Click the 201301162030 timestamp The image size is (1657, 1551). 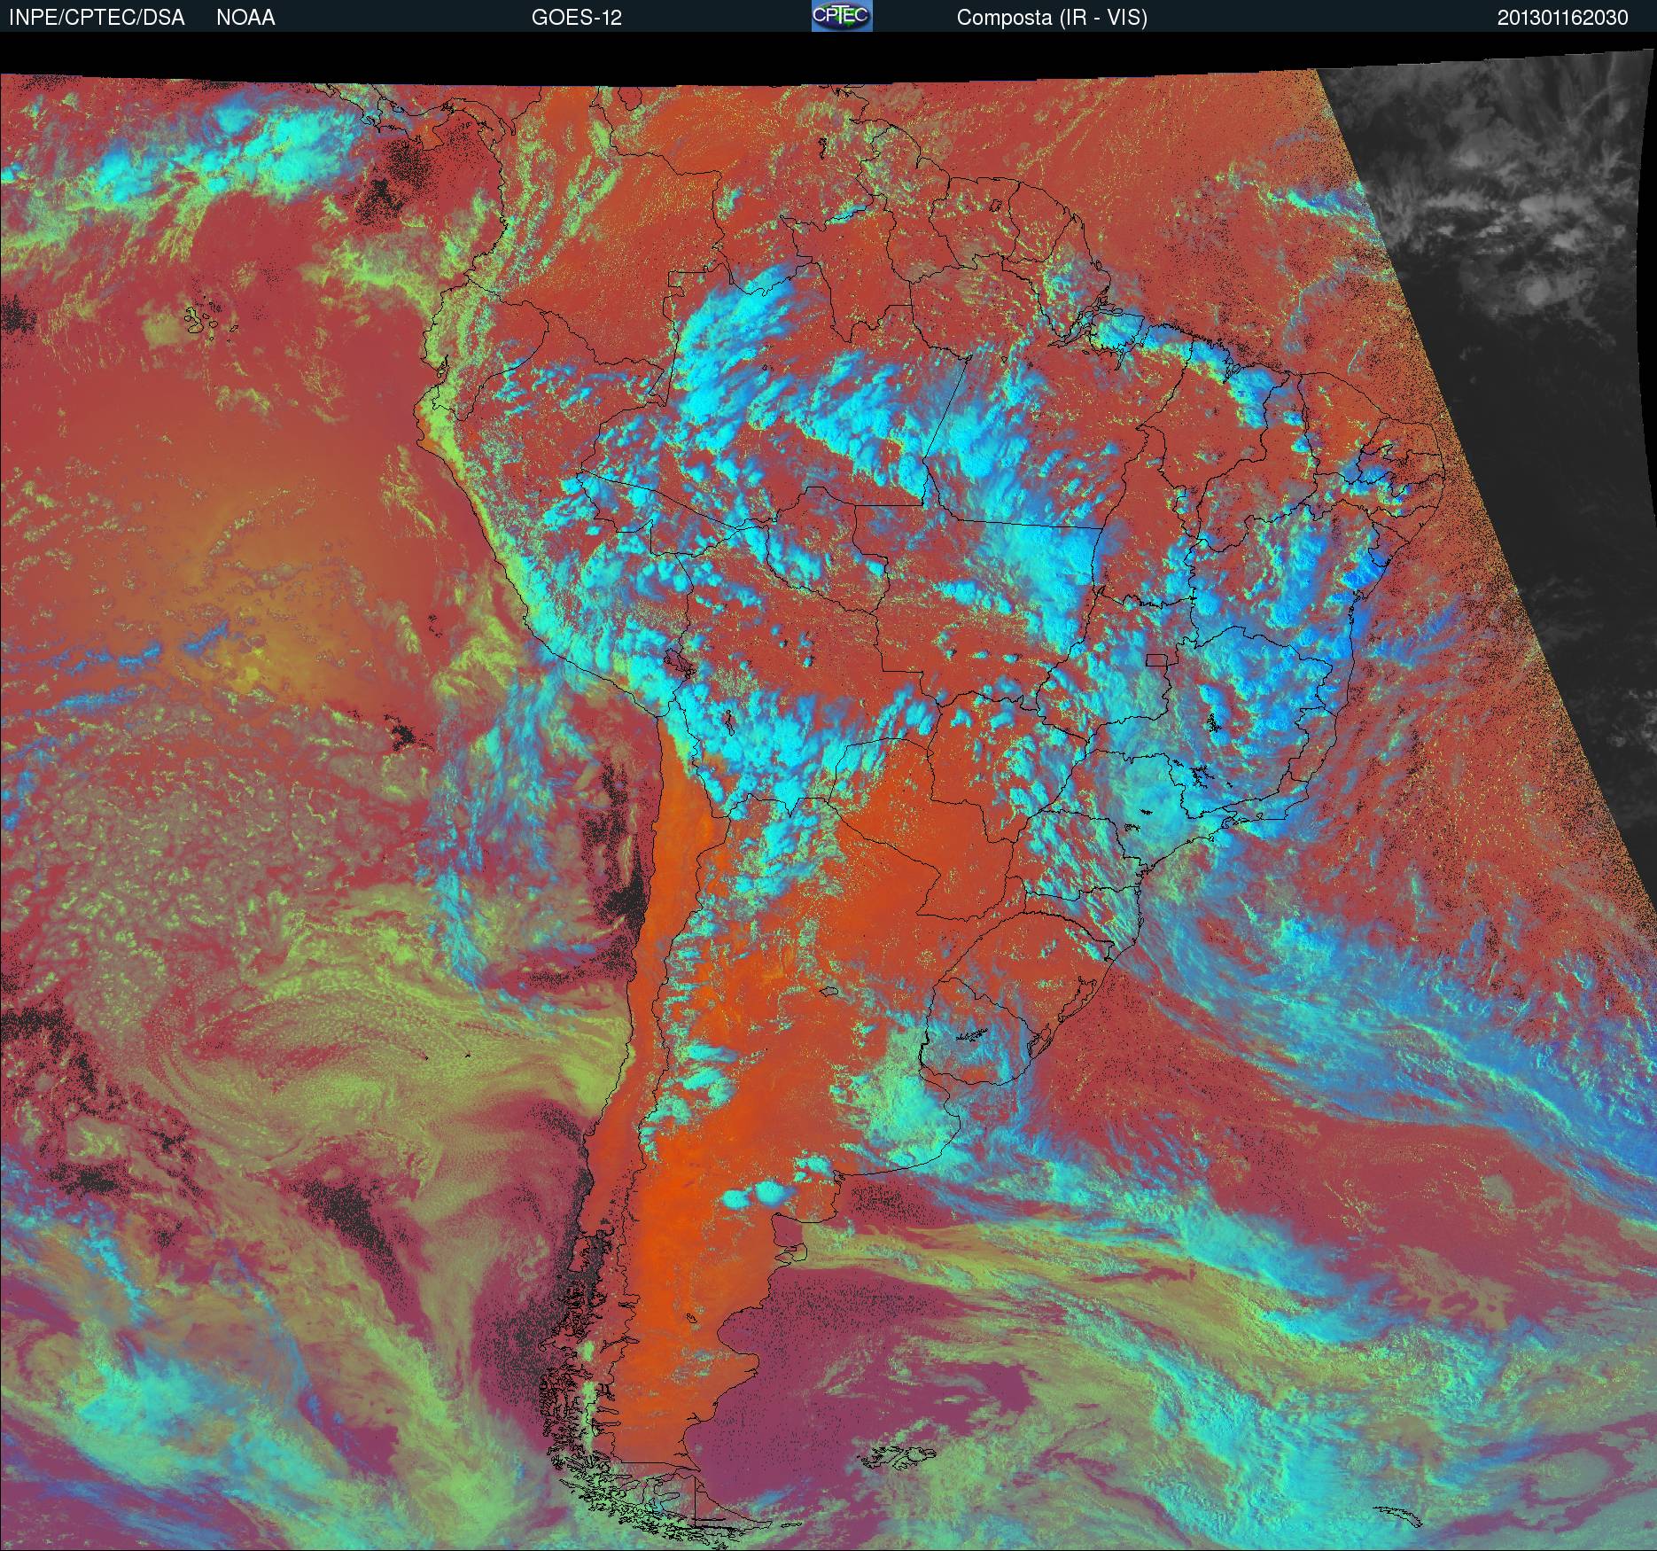pyautogui.click(x=1563, y=18)
